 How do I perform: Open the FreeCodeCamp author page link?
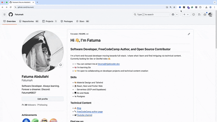(90, 112)
